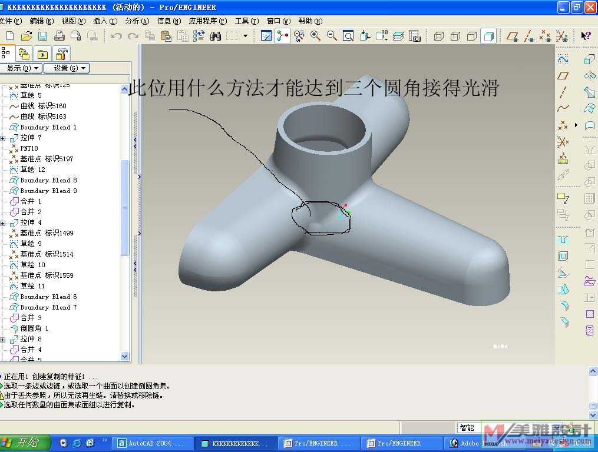
Task: Select the Datum Plane tool in the right toolbar
Action: click(x=563, y=76)
